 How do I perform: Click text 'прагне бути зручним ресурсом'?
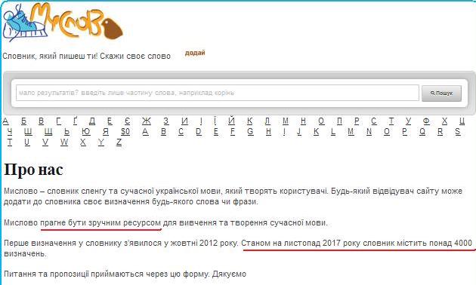[x=100, y=222]
